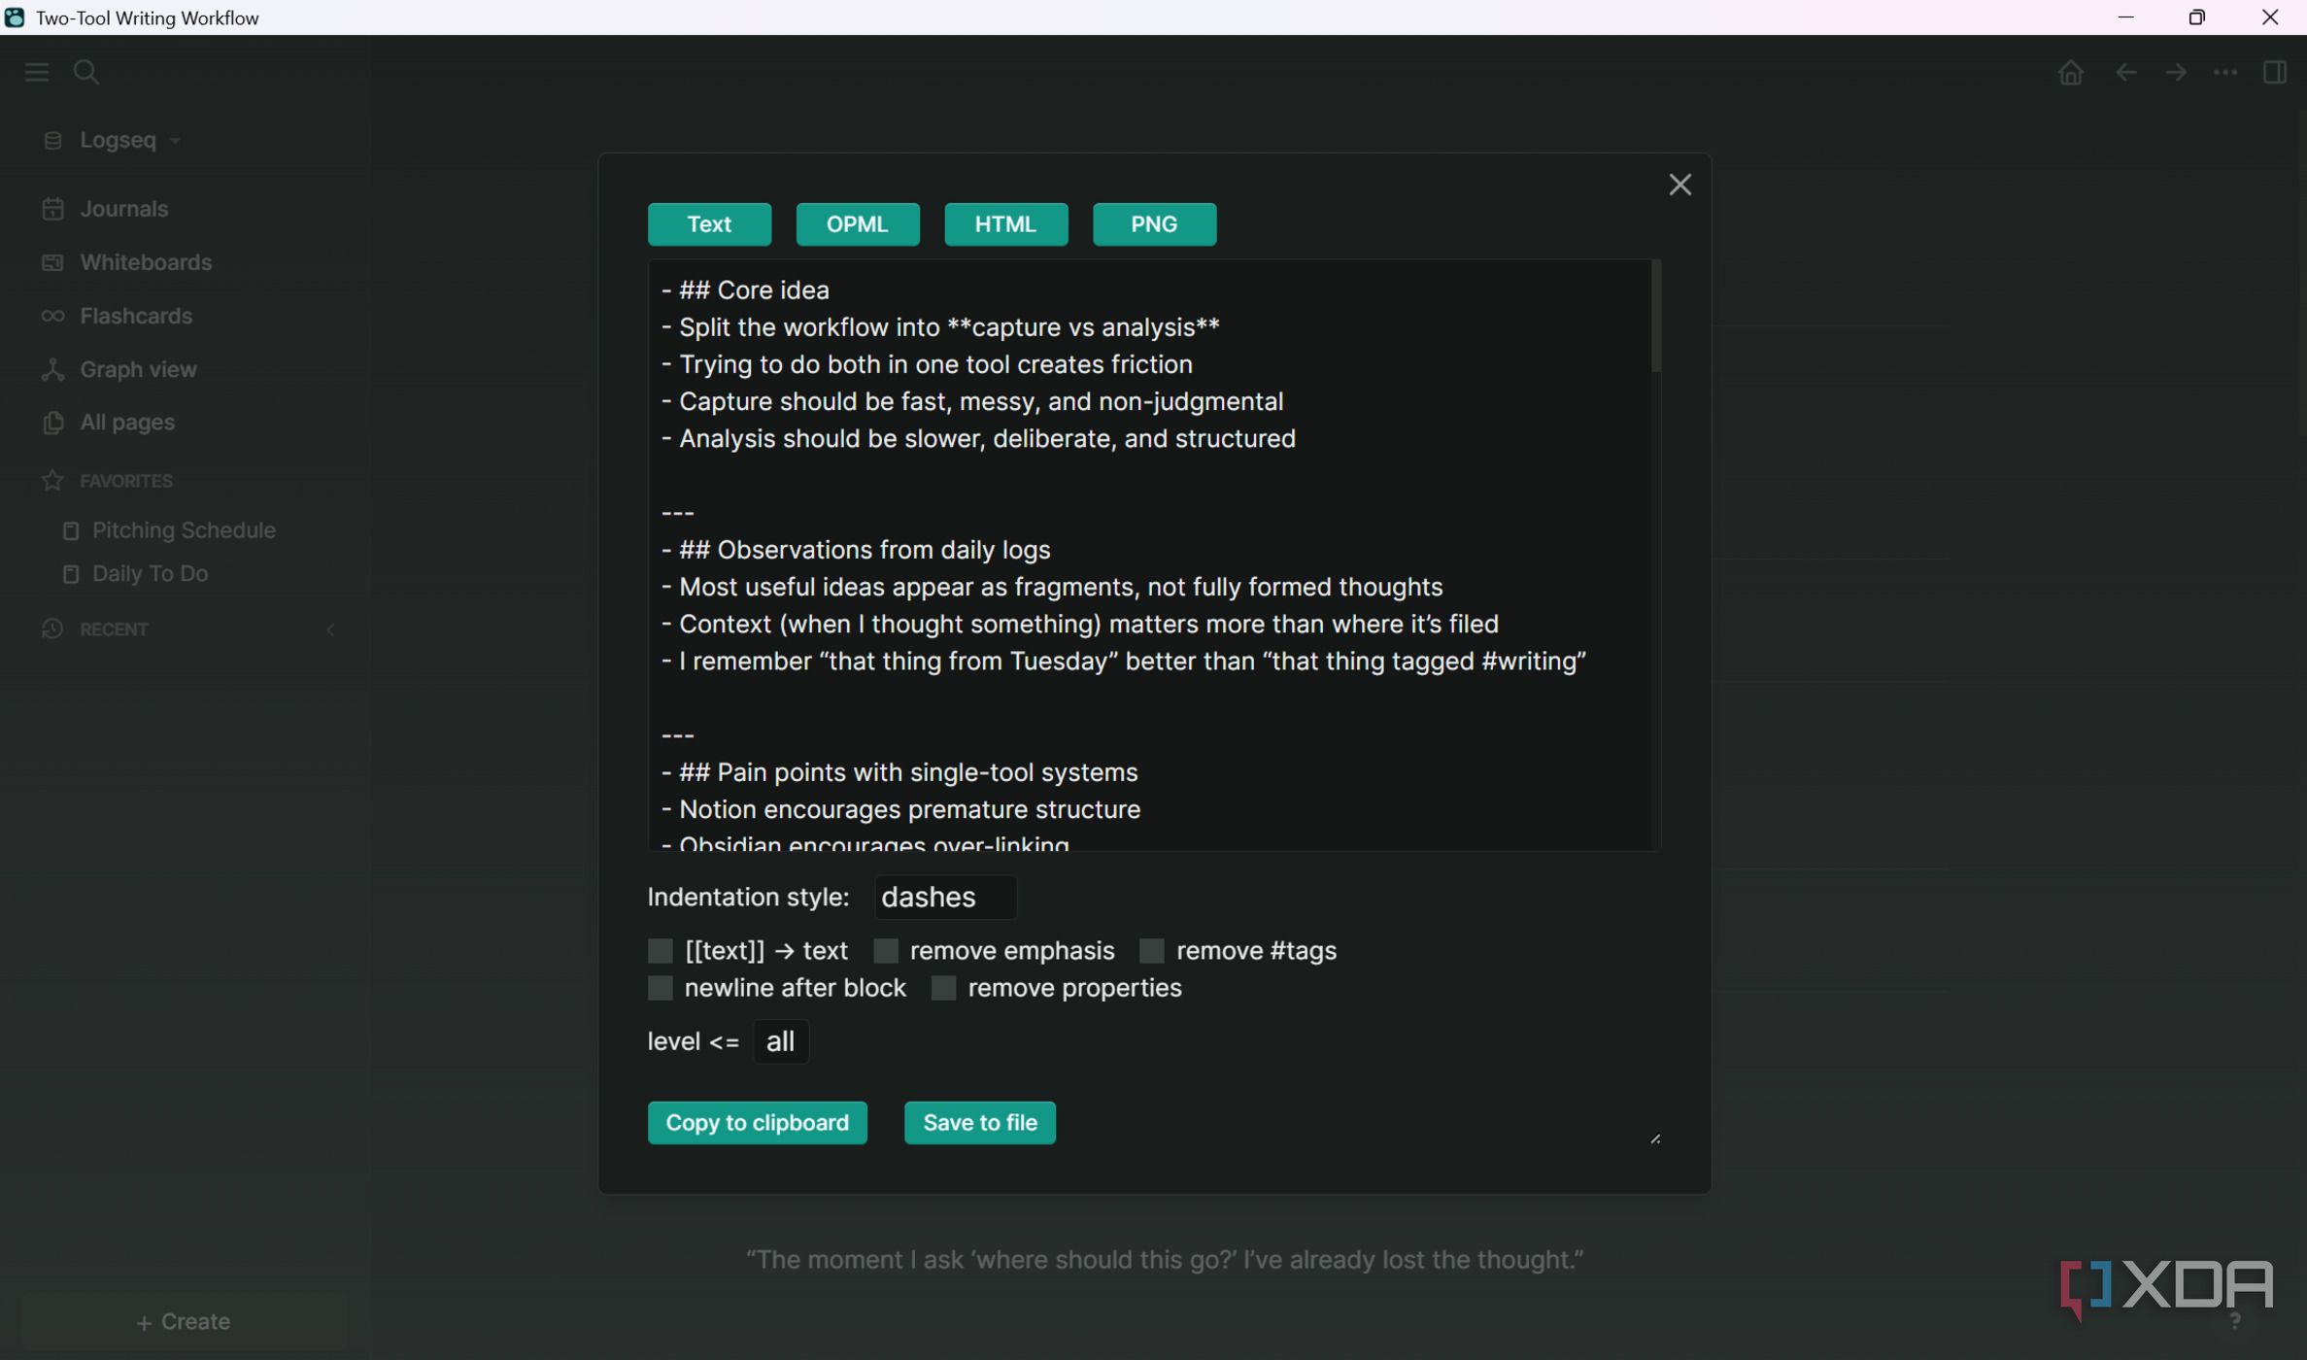Screen dimensions: 2307x1360
Task: Click 'Notion encourages premature structure' line
Action: click(900, 809)
